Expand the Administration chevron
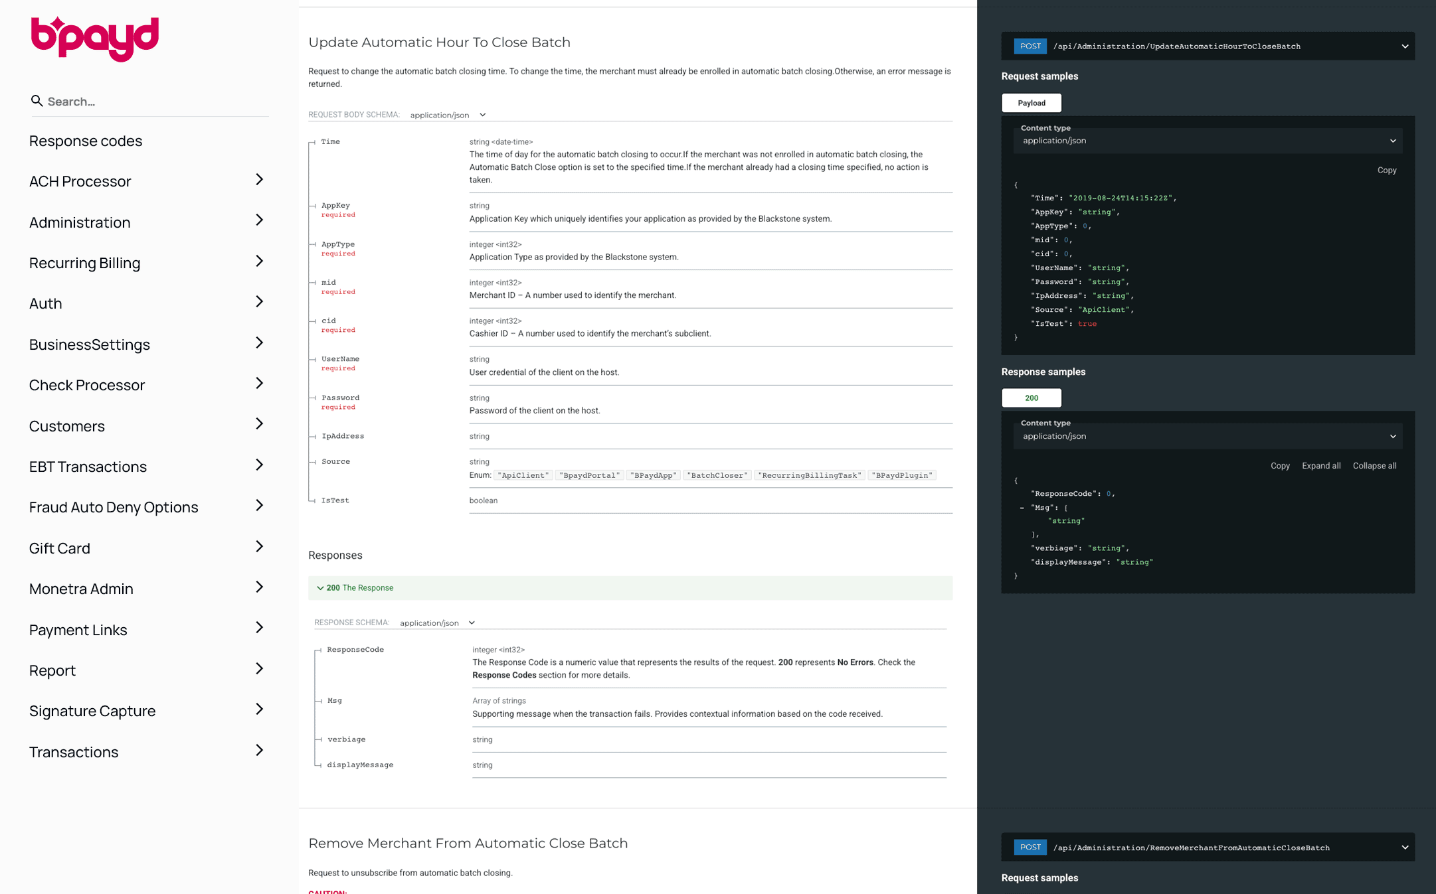 [x=260, y=220]
